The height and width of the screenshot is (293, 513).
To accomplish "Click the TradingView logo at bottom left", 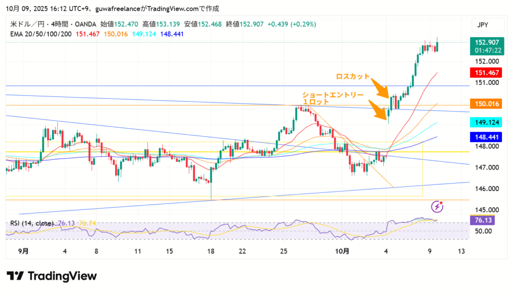I will [52, 276].
